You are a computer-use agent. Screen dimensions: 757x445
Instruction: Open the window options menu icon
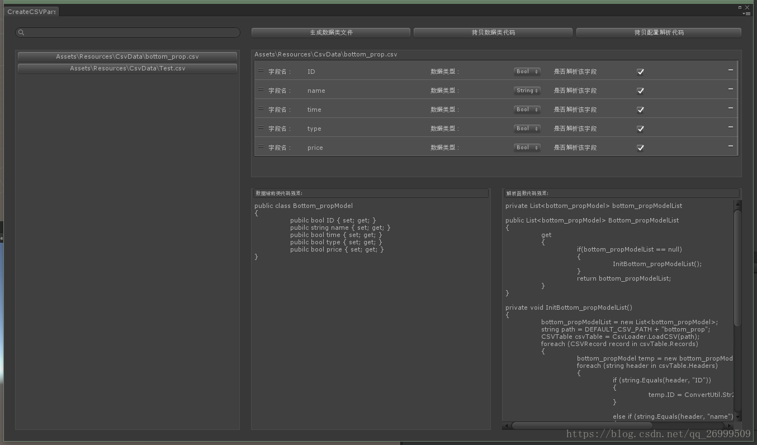[746, 13]
